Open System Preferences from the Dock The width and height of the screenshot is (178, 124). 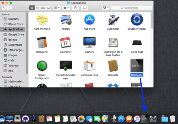pyautogui.click(x=153, y=119)
